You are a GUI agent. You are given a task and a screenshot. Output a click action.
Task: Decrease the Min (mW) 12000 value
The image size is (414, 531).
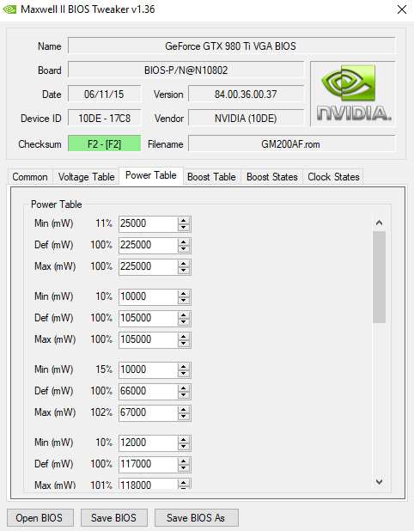tap(183, 446)
